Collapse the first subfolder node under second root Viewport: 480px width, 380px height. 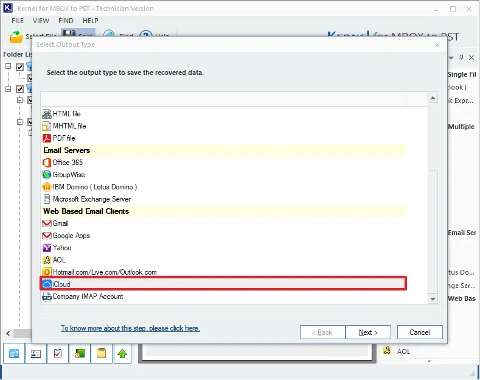pos(20,100)
